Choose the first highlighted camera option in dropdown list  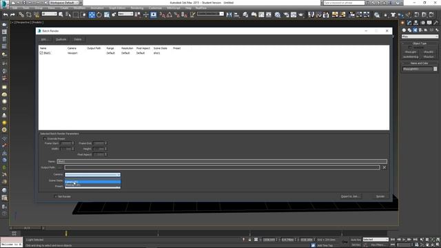[x=92, y=182]
